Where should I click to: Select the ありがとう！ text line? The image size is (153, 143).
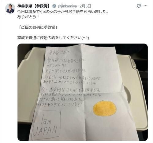[x=28, y=17]
